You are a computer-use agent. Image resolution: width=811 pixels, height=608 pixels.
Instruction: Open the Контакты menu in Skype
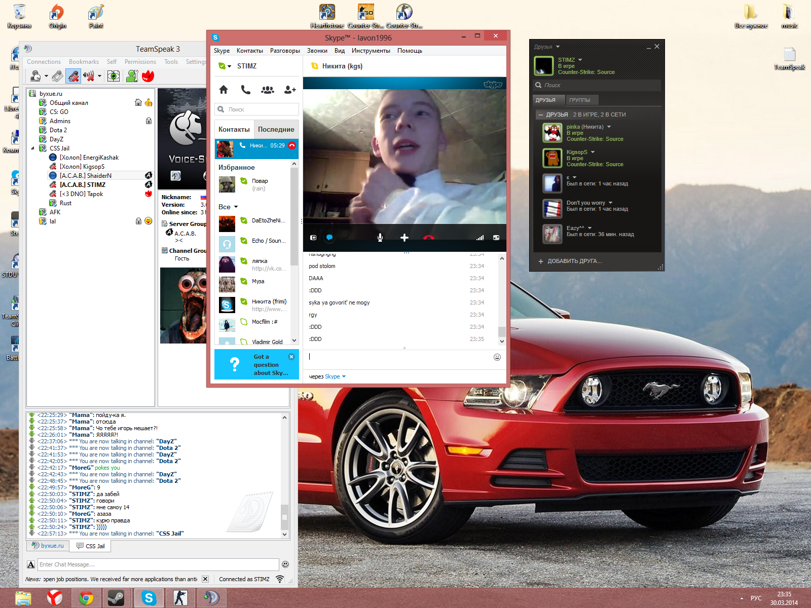(x=250, y=51)
